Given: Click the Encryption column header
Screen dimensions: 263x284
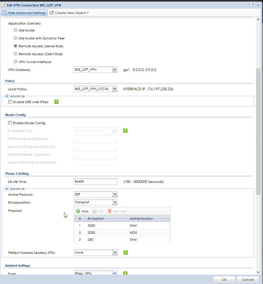Looking at the screenshot, I should 106,219.
